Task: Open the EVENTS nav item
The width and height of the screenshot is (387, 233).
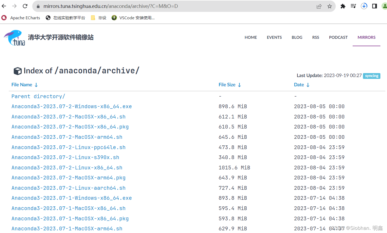Action: [274, 37]
